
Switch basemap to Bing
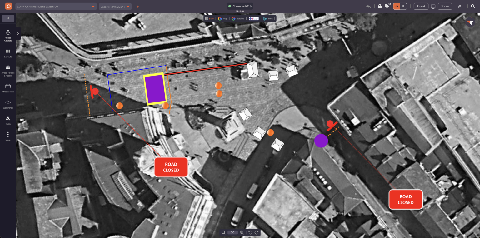point(268,19)
